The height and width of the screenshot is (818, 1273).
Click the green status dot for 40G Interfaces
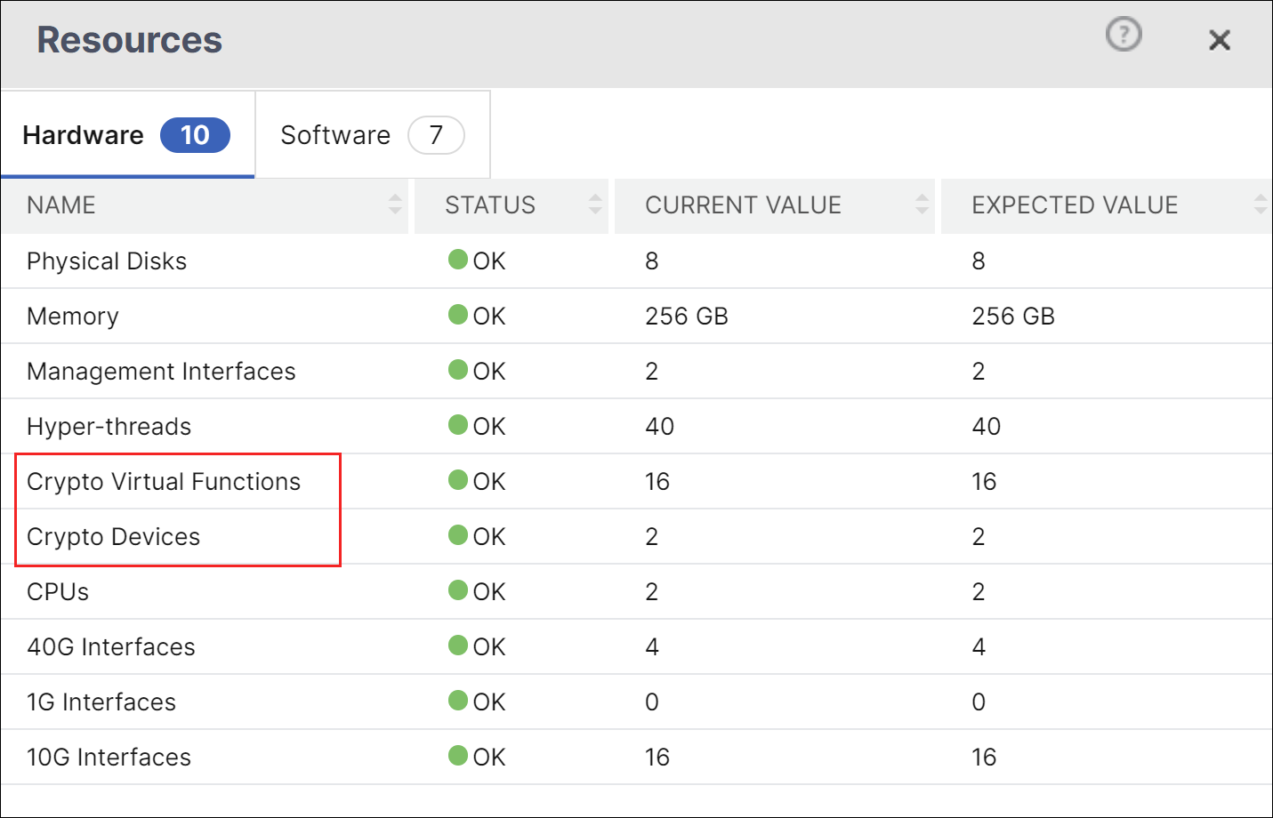458,646
